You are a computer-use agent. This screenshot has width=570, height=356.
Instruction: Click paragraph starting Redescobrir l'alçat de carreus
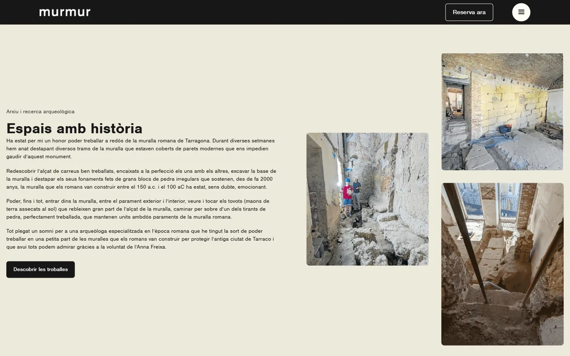pos(142,179)
